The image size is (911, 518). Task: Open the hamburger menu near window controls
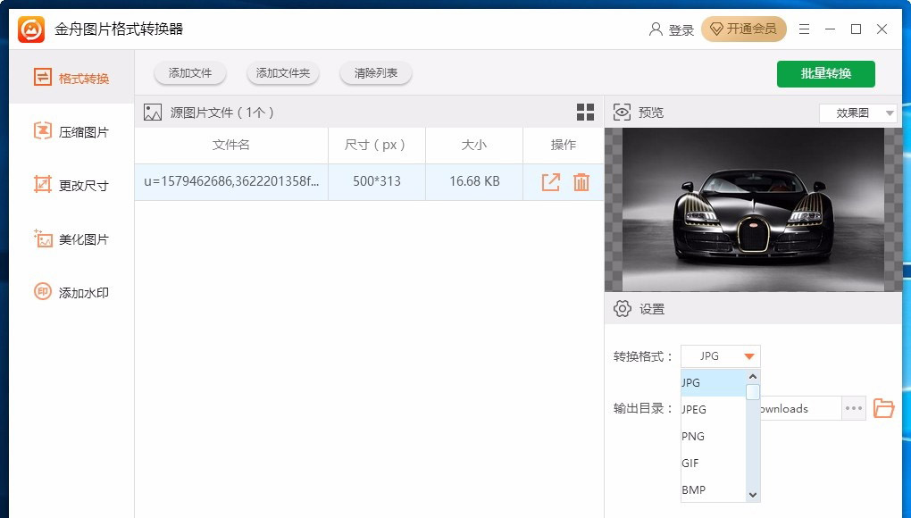point(804,29)
